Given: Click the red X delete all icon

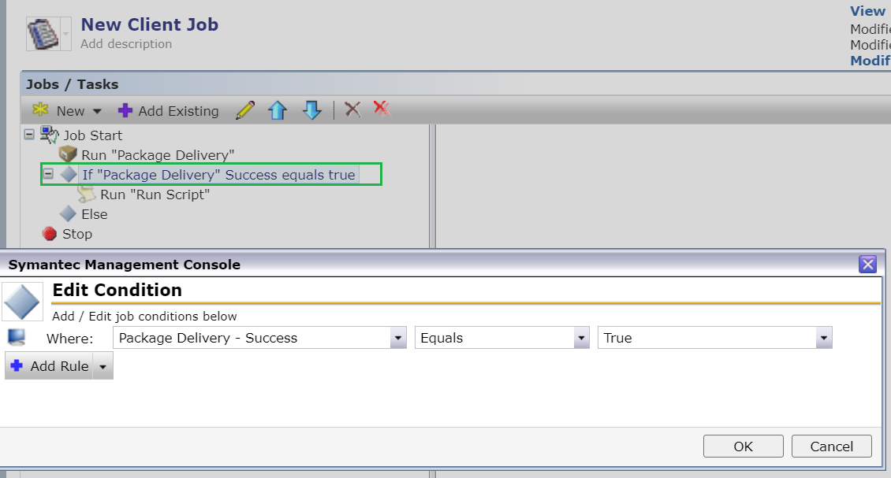Looking at the screenshot, I should [x=382, y=108].
